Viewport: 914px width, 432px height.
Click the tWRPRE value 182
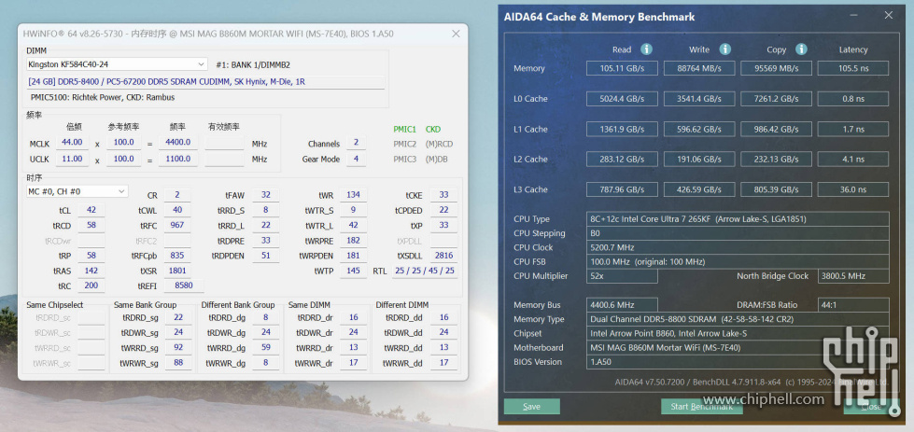353,241
